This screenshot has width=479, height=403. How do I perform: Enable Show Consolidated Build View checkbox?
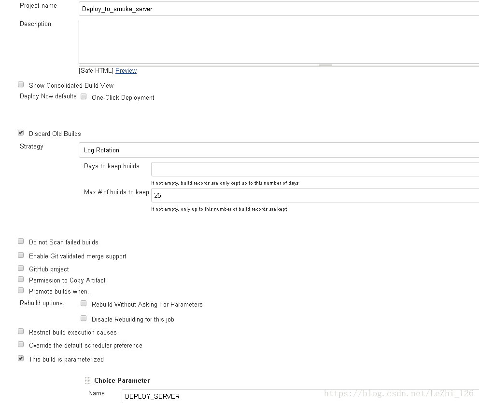(21, 84)
